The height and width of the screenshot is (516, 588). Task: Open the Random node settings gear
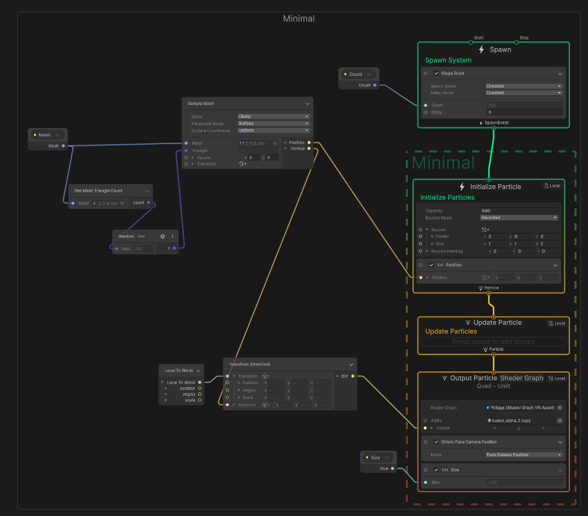pos(162,236)
